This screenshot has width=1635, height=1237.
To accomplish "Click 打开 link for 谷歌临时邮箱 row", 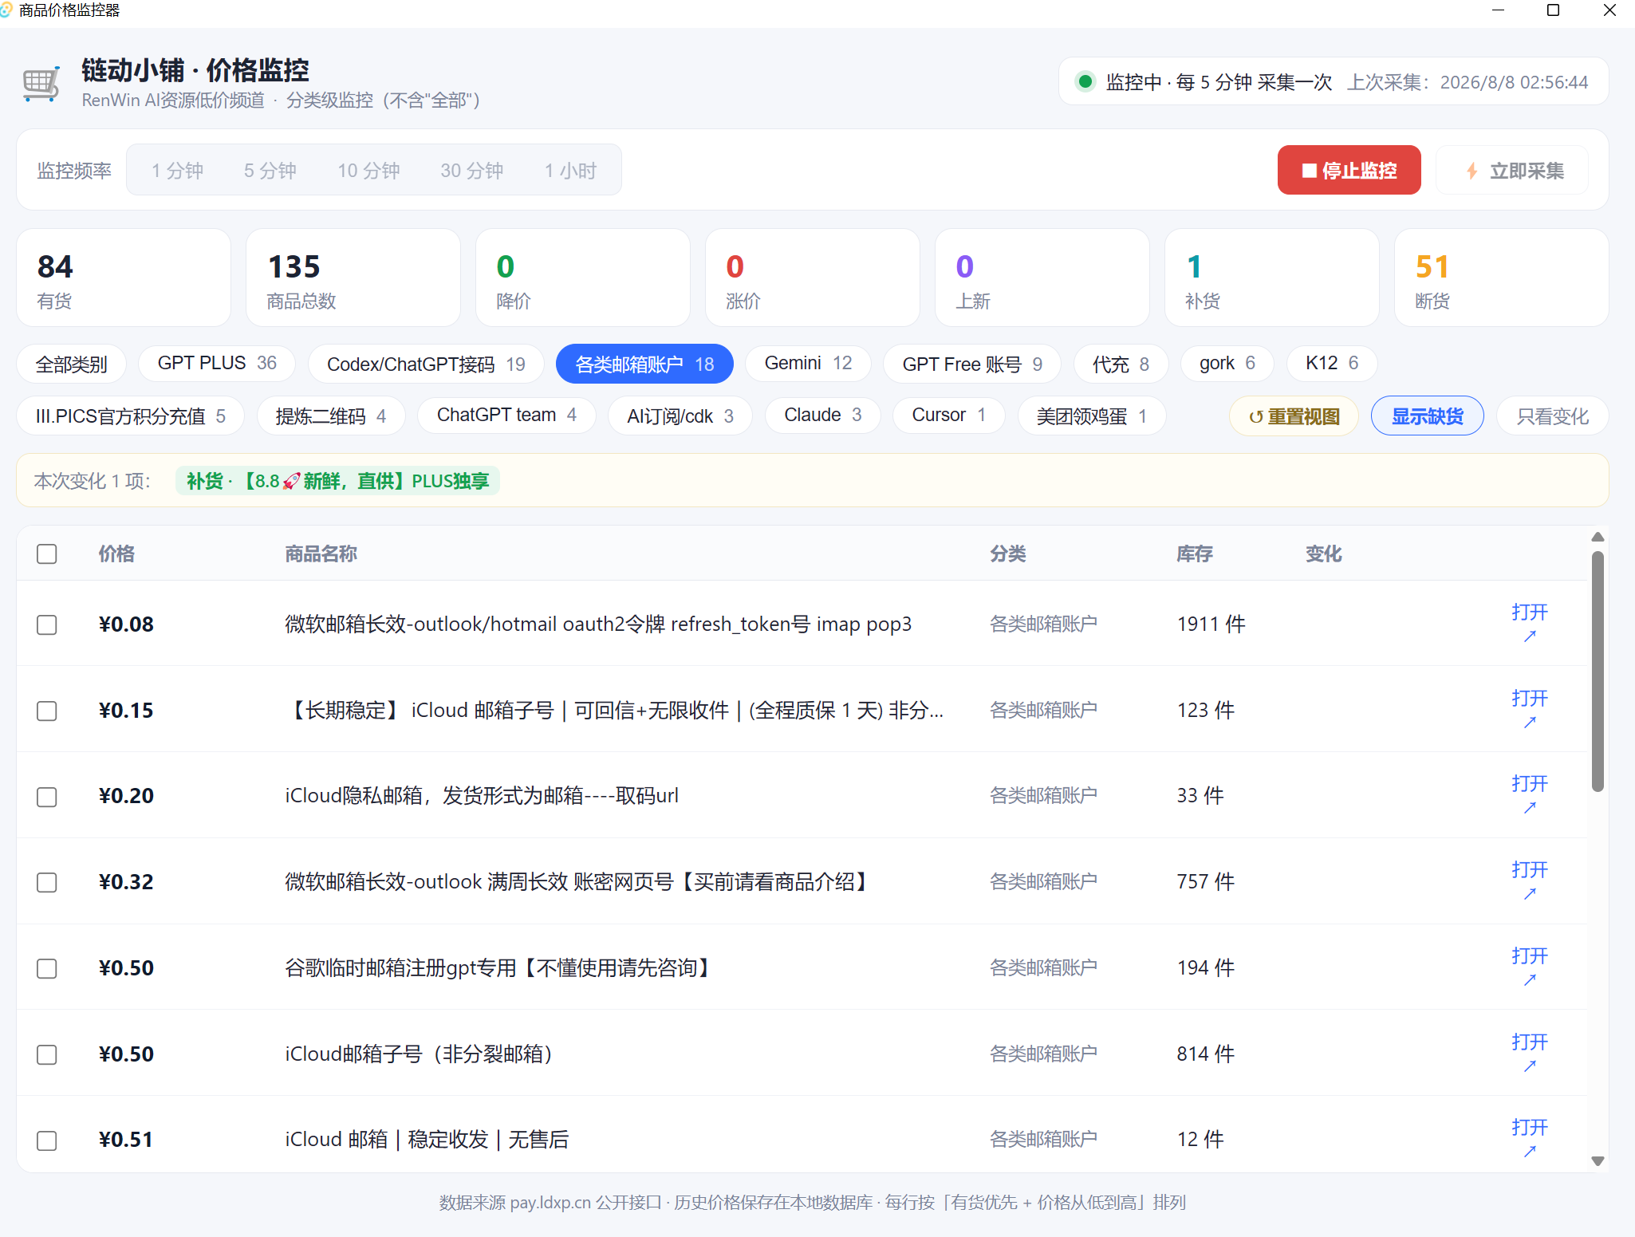I will pos(1529,956).
